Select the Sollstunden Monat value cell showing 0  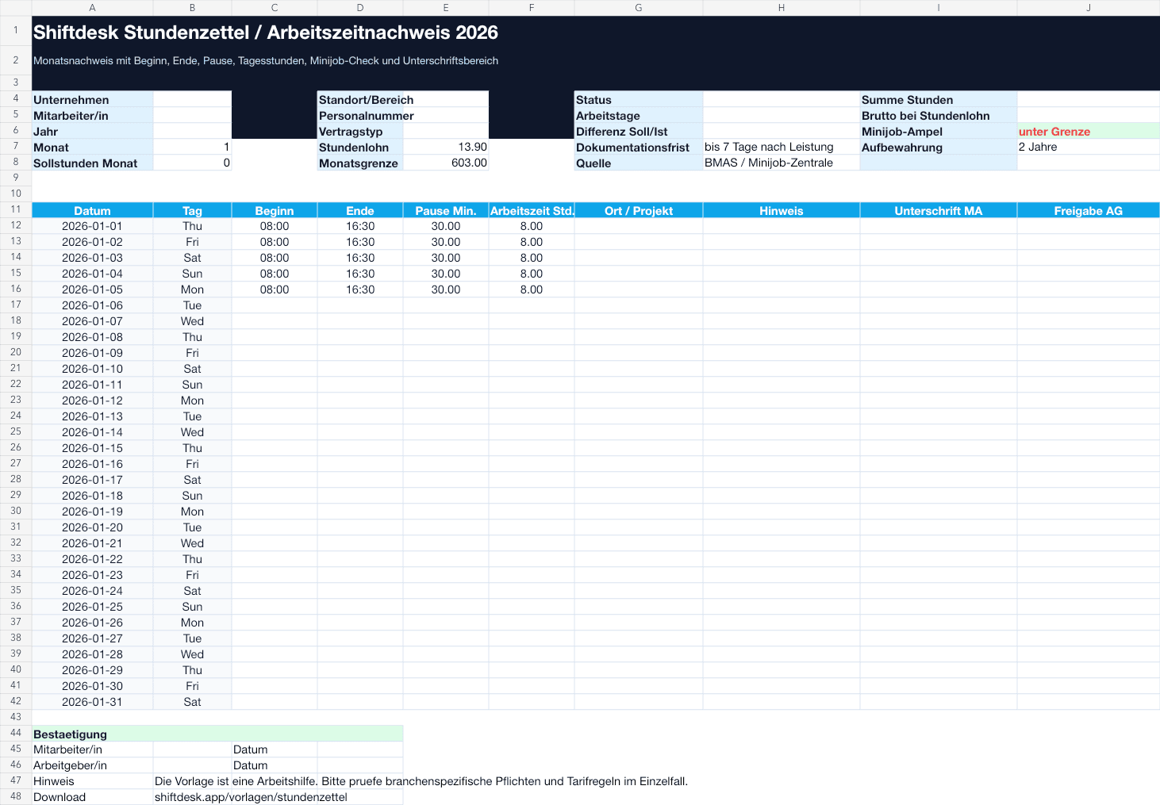(192, 163)
